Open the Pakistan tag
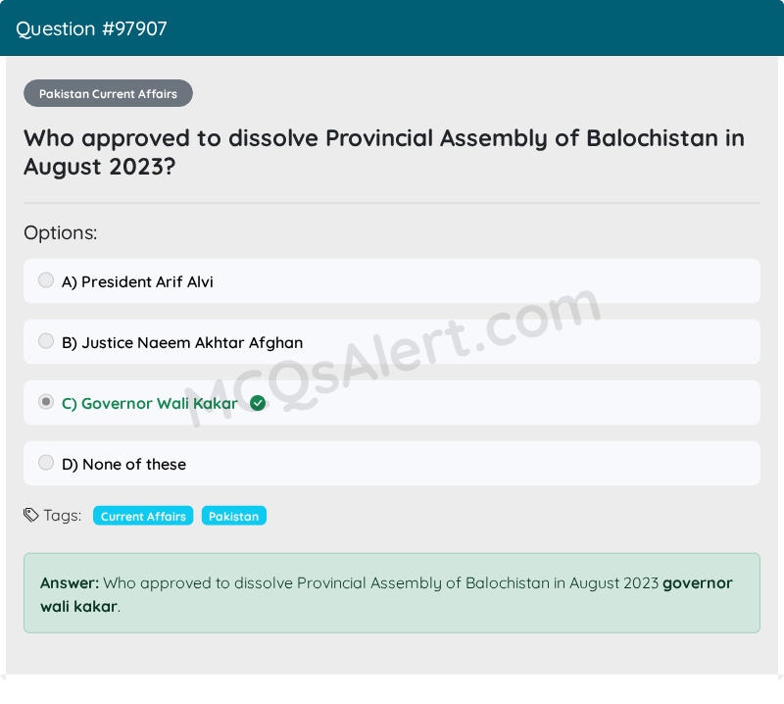 pyautogui.click(x=233, y=516)
